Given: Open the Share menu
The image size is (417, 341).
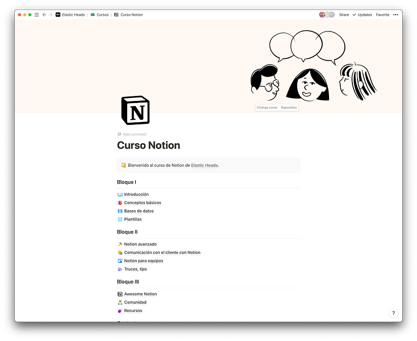Looking at the screenshot, I should pos(344,15).
